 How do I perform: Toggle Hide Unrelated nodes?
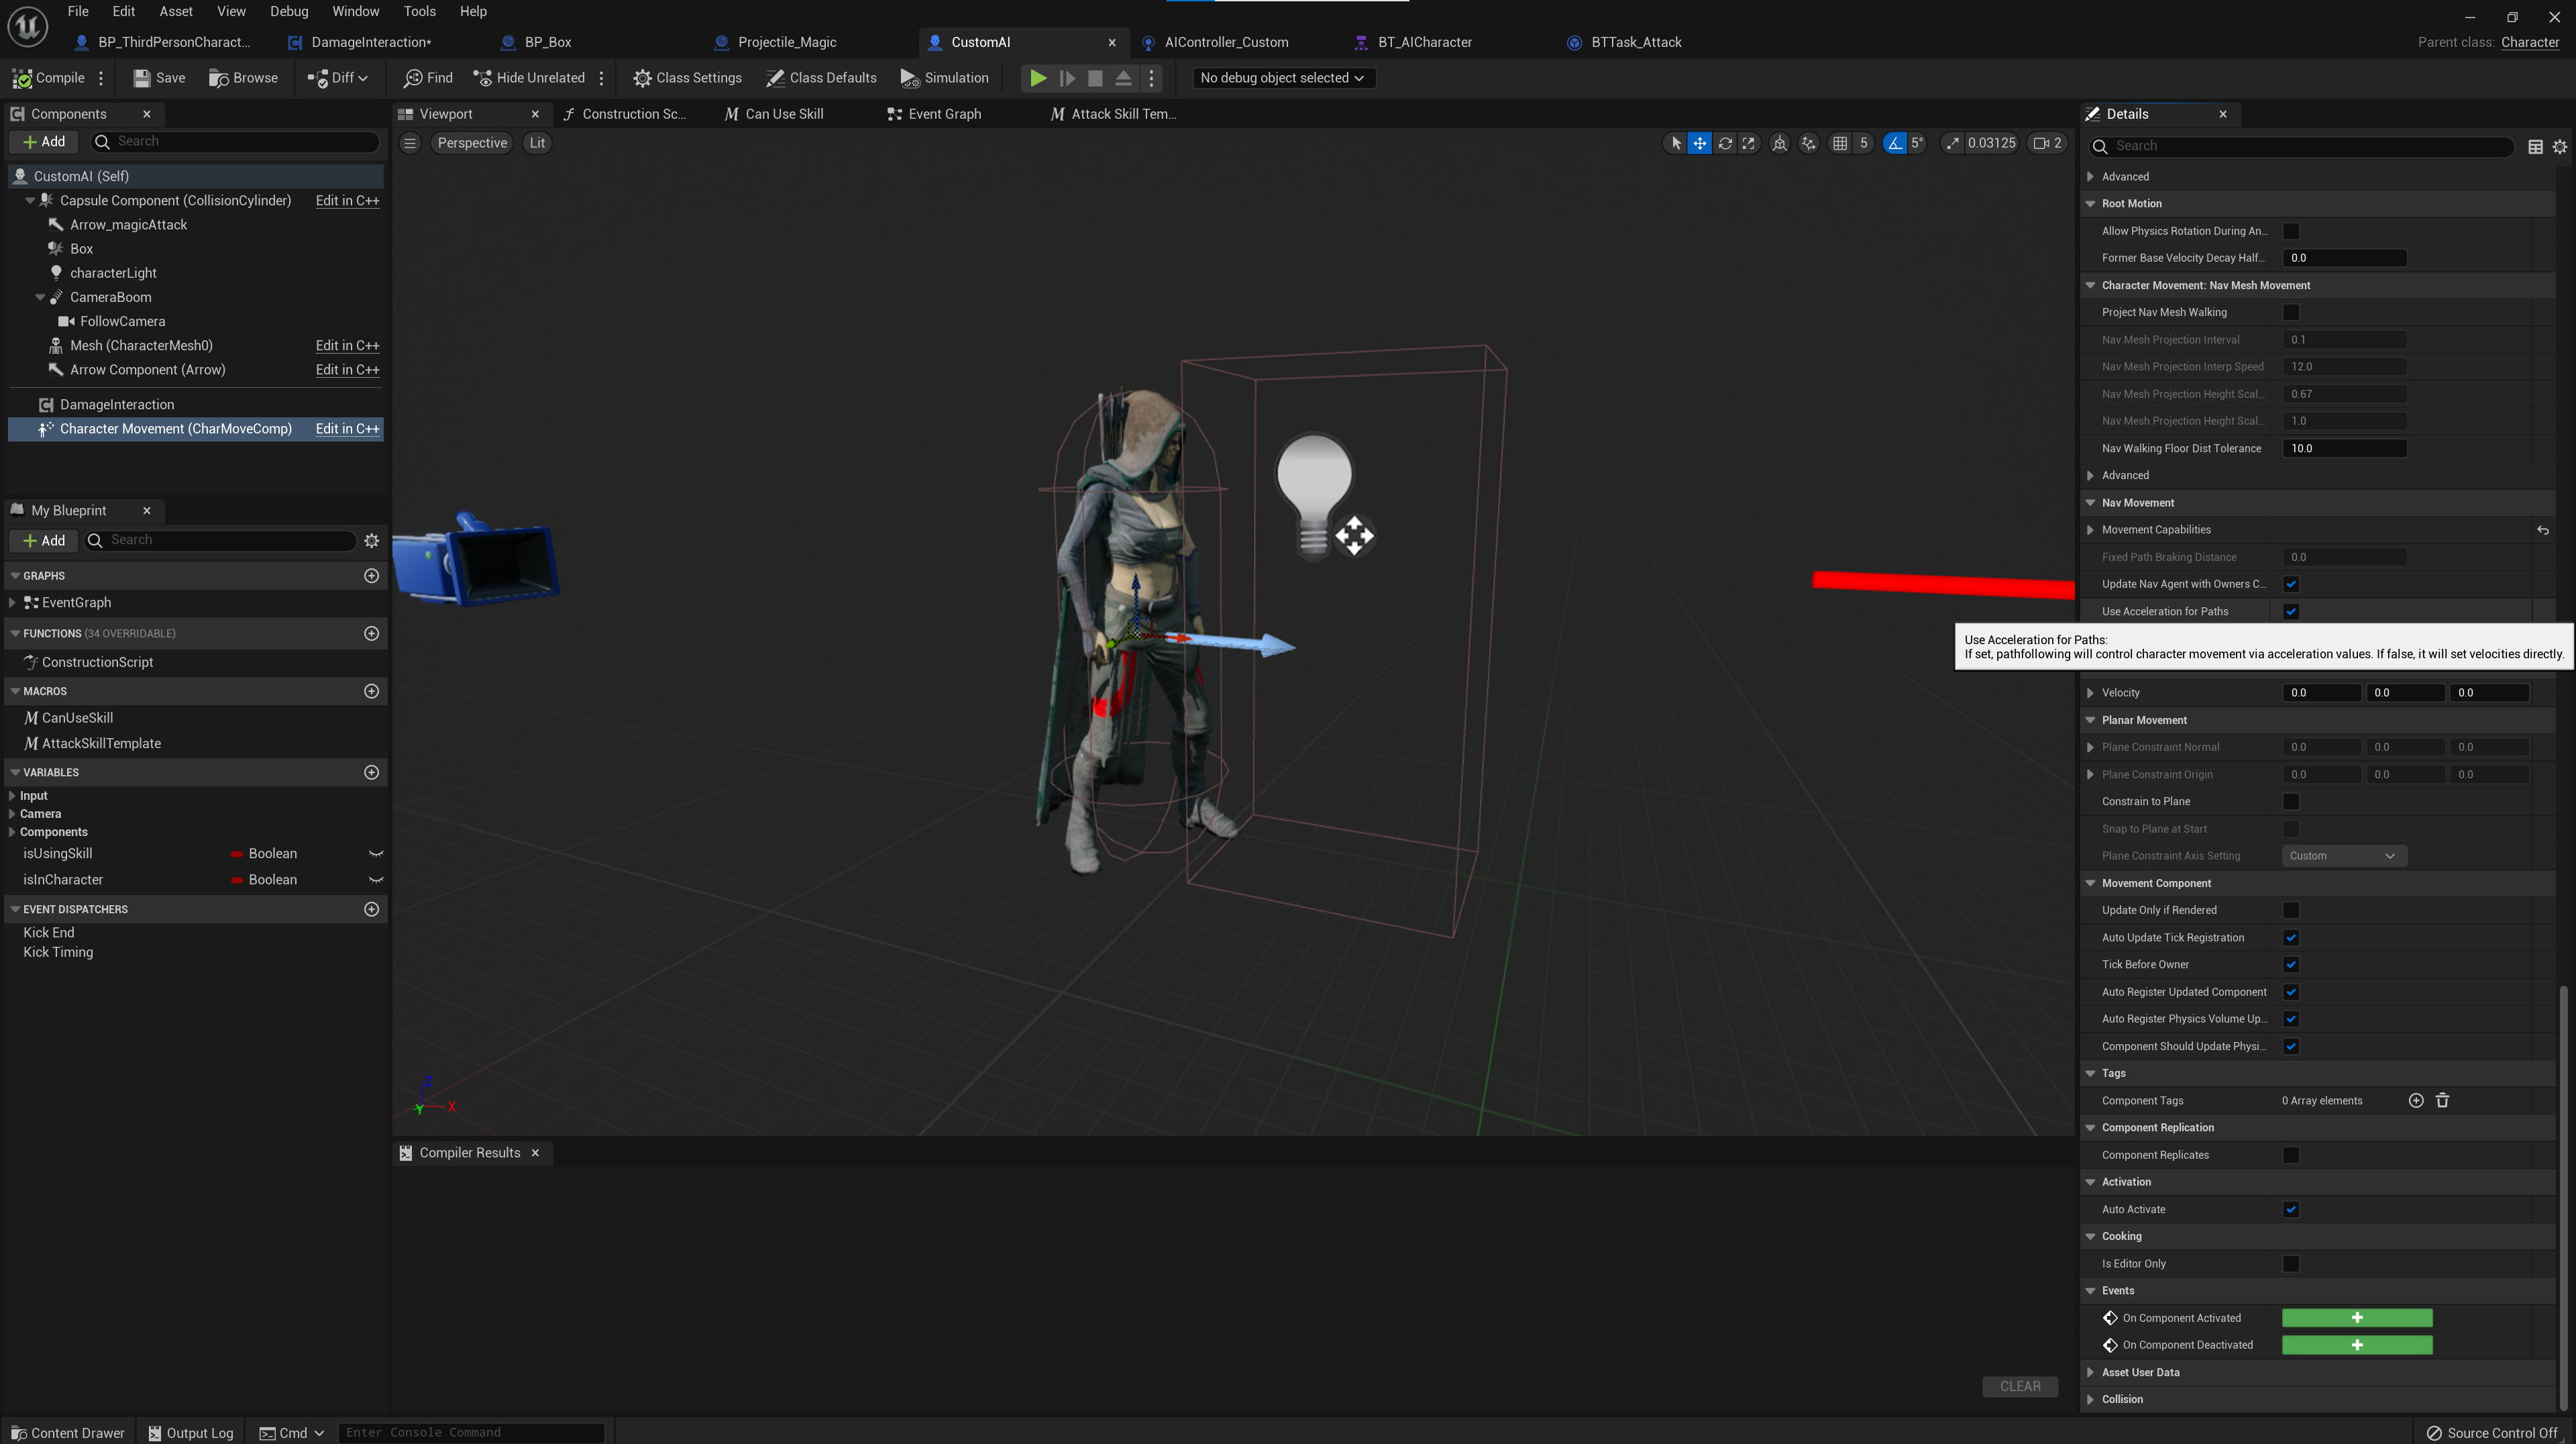coord(529,78)
